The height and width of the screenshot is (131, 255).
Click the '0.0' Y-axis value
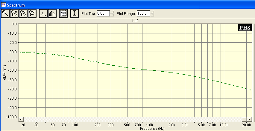pos(14,24)
